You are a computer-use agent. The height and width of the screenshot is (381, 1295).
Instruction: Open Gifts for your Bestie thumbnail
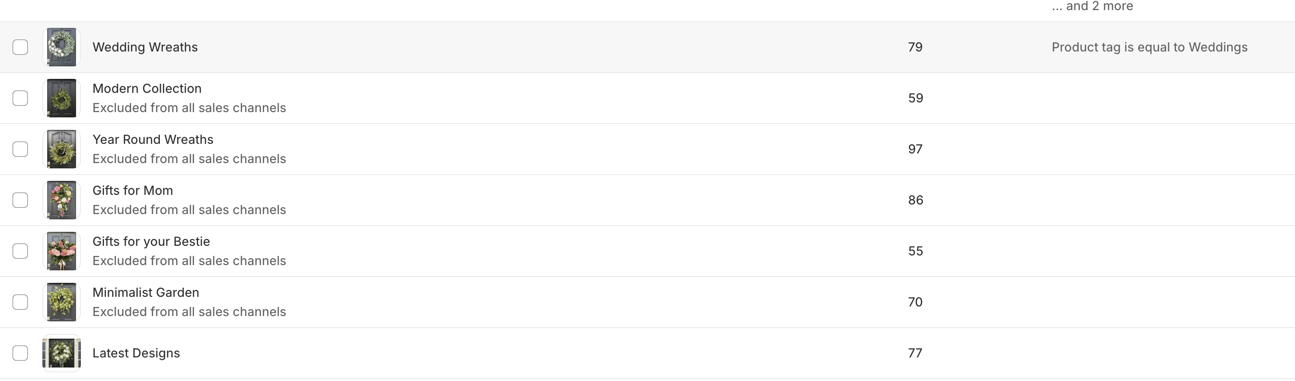pyautogui.click(x=61, y=251)
